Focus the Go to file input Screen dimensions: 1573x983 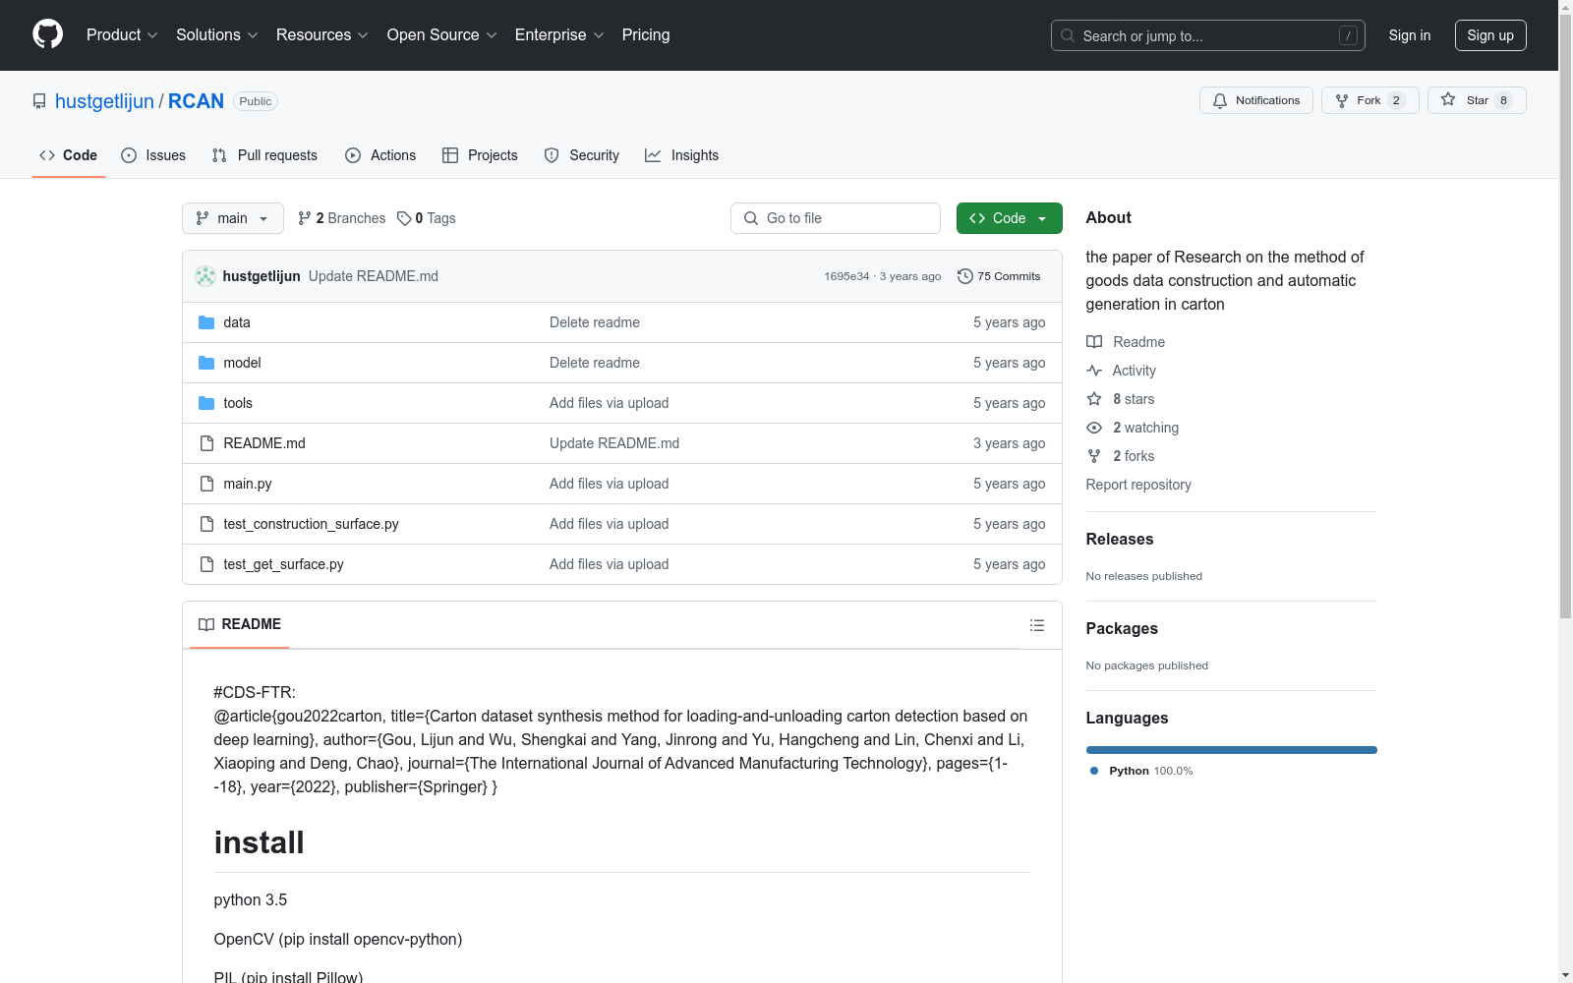pyautogui.click(x=836, y=218)
